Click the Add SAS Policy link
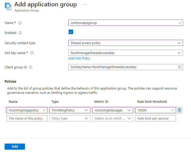 pos(79,58)
